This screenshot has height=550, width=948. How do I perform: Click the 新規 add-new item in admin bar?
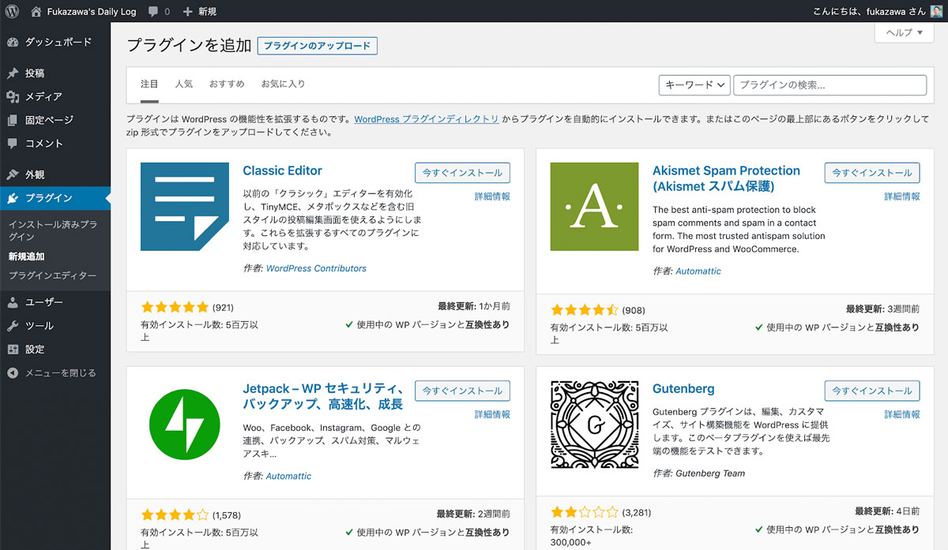[x=199, y=12]
